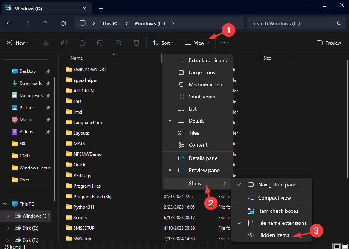Click the Delete trash icon
349x249 pixels.
(136, 43)
